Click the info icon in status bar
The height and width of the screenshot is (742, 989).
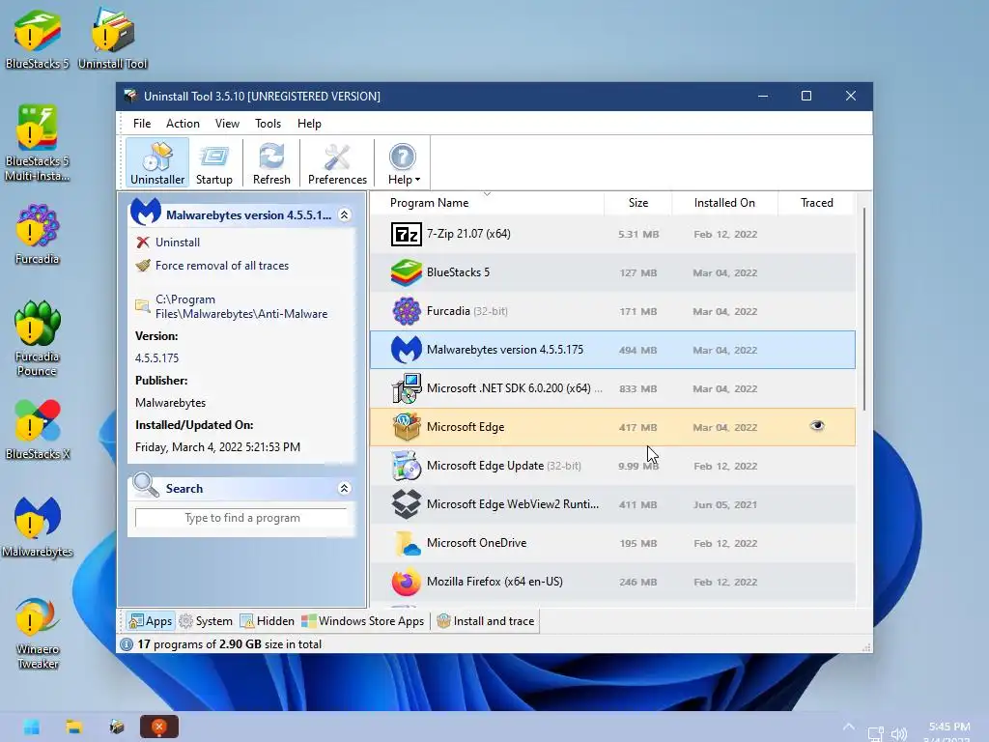(127, 644)
